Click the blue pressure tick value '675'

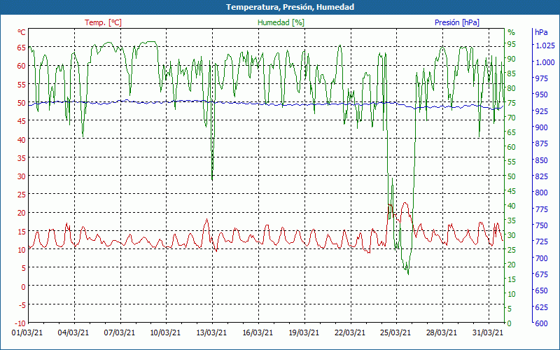(541, 274)
